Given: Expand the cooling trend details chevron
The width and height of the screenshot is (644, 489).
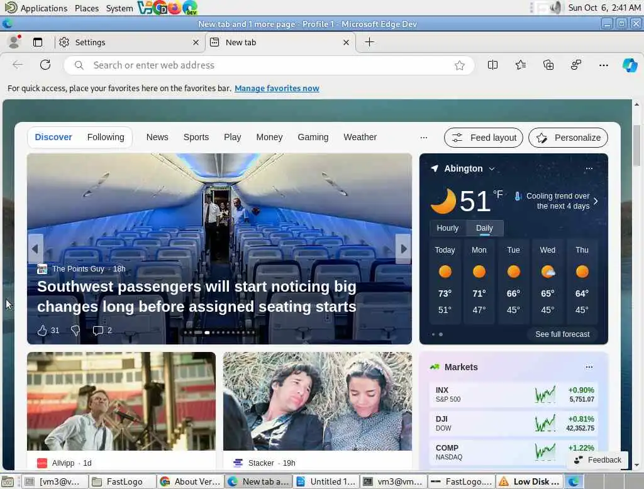Looking at the screenshot, I should point(596,201).
